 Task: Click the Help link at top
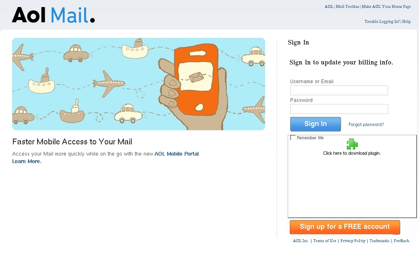pos(406,21)
